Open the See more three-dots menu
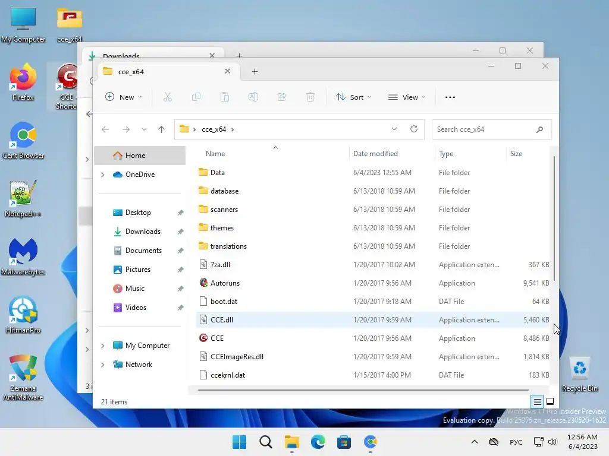Viewport: 609px width, 456px height. pyautogui.click(x=450, y=97)
